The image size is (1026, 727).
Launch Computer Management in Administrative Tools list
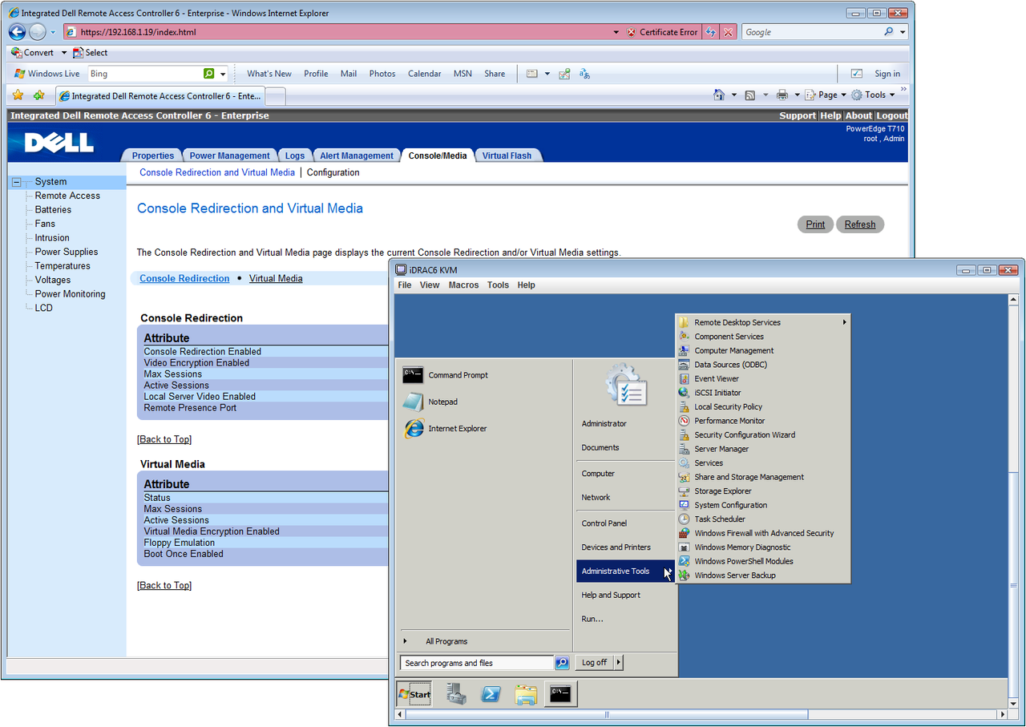coord(734,350)
